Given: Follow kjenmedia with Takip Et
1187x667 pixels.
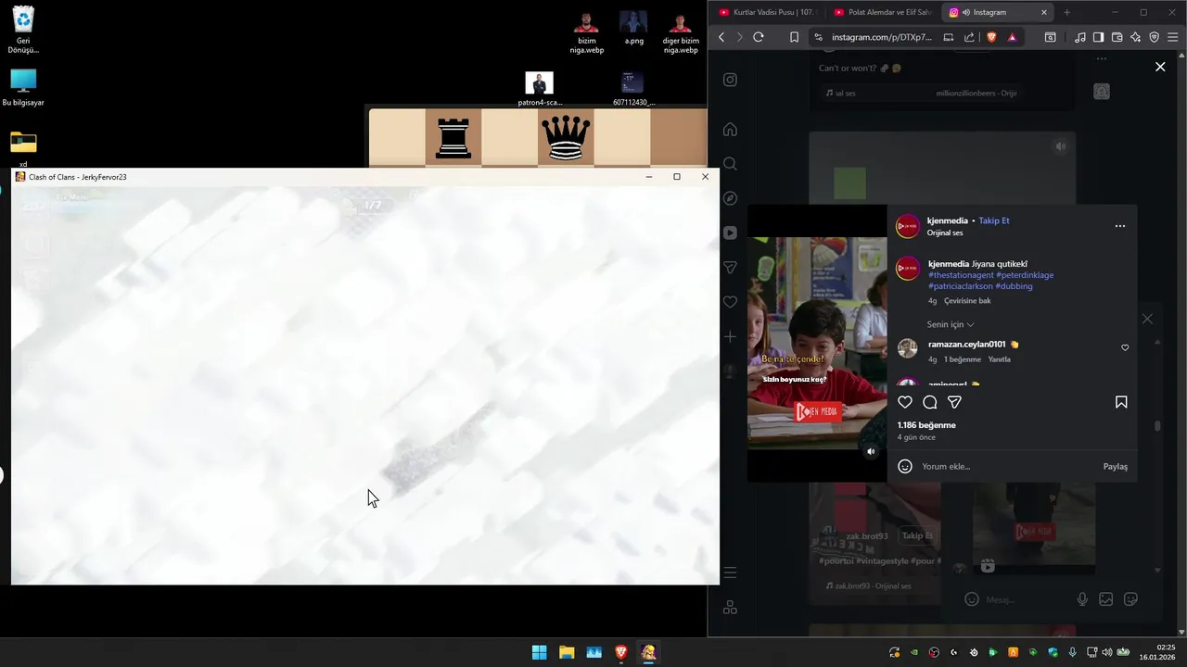Looking at the screenshot, I should pyautogui.click(x=994, y=220).
